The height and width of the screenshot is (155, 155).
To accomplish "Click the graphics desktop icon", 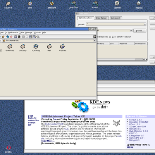I will (x=74, y=5).
